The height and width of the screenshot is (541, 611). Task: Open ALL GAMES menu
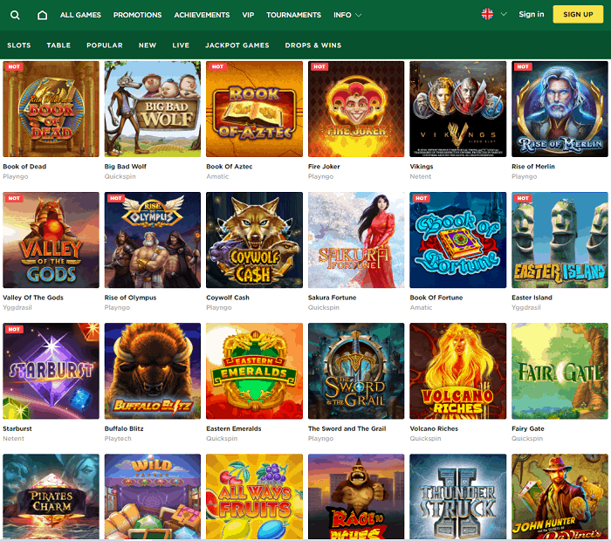[x=80, y=15]
